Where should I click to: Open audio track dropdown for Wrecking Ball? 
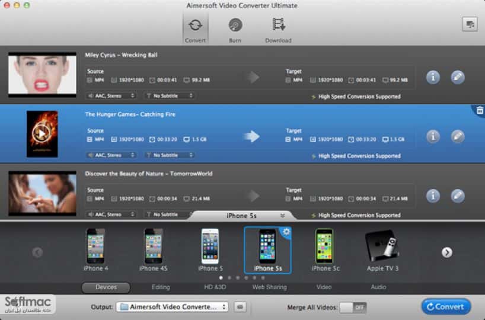(111, 96)
